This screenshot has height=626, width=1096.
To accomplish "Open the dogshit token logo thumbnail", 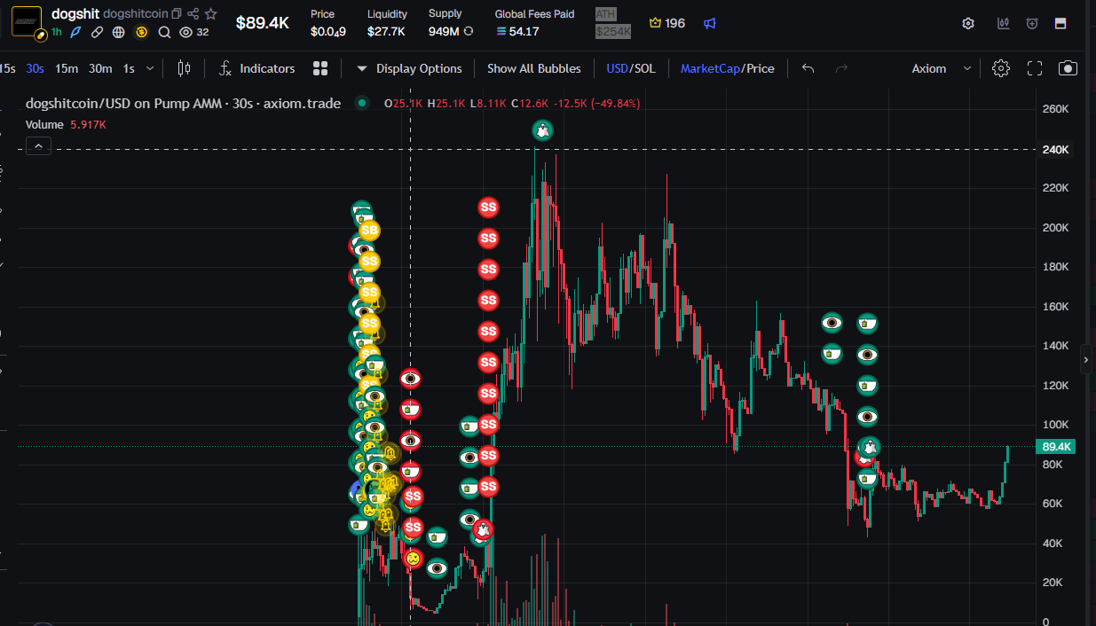I will coord(26,20).
